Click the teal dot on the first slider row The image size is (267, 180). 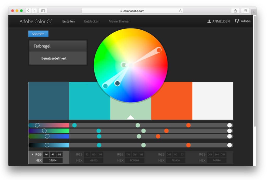[x=74, y=125]
